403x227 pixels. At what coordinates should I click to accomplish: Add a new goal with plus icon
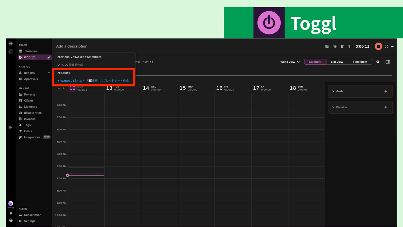click(386, 91)
